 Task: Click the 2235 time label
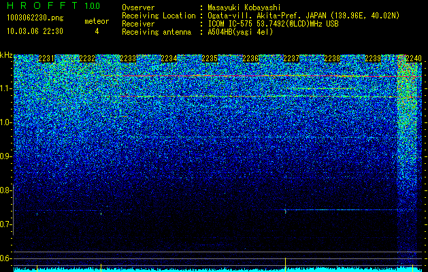coord(210,58)
